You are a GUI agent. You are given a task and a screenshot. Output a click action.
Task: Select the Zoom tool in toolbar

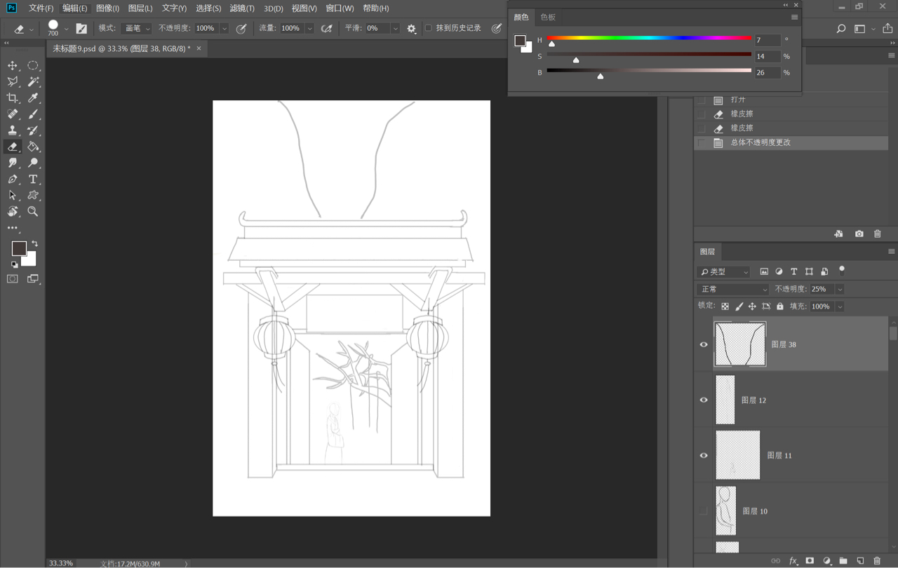coord(33,211)
